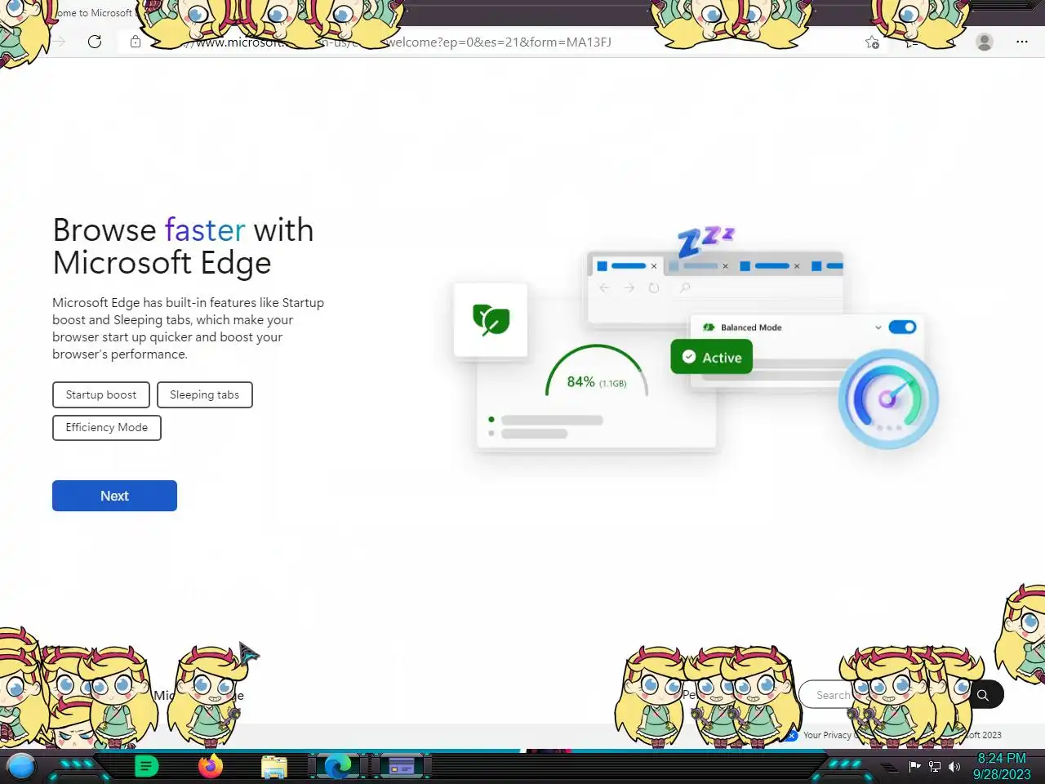Open the clock showing 8:24 PM

(1002, 766)
